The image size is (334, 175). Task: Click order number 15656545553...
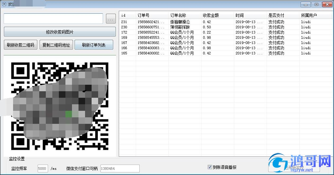tap(151, 37)
